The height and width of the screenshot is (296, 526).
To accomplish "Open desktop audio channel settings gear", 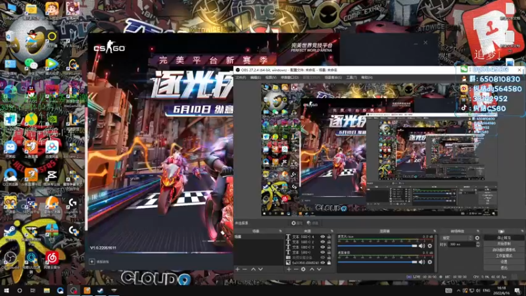I will (430, 262).
